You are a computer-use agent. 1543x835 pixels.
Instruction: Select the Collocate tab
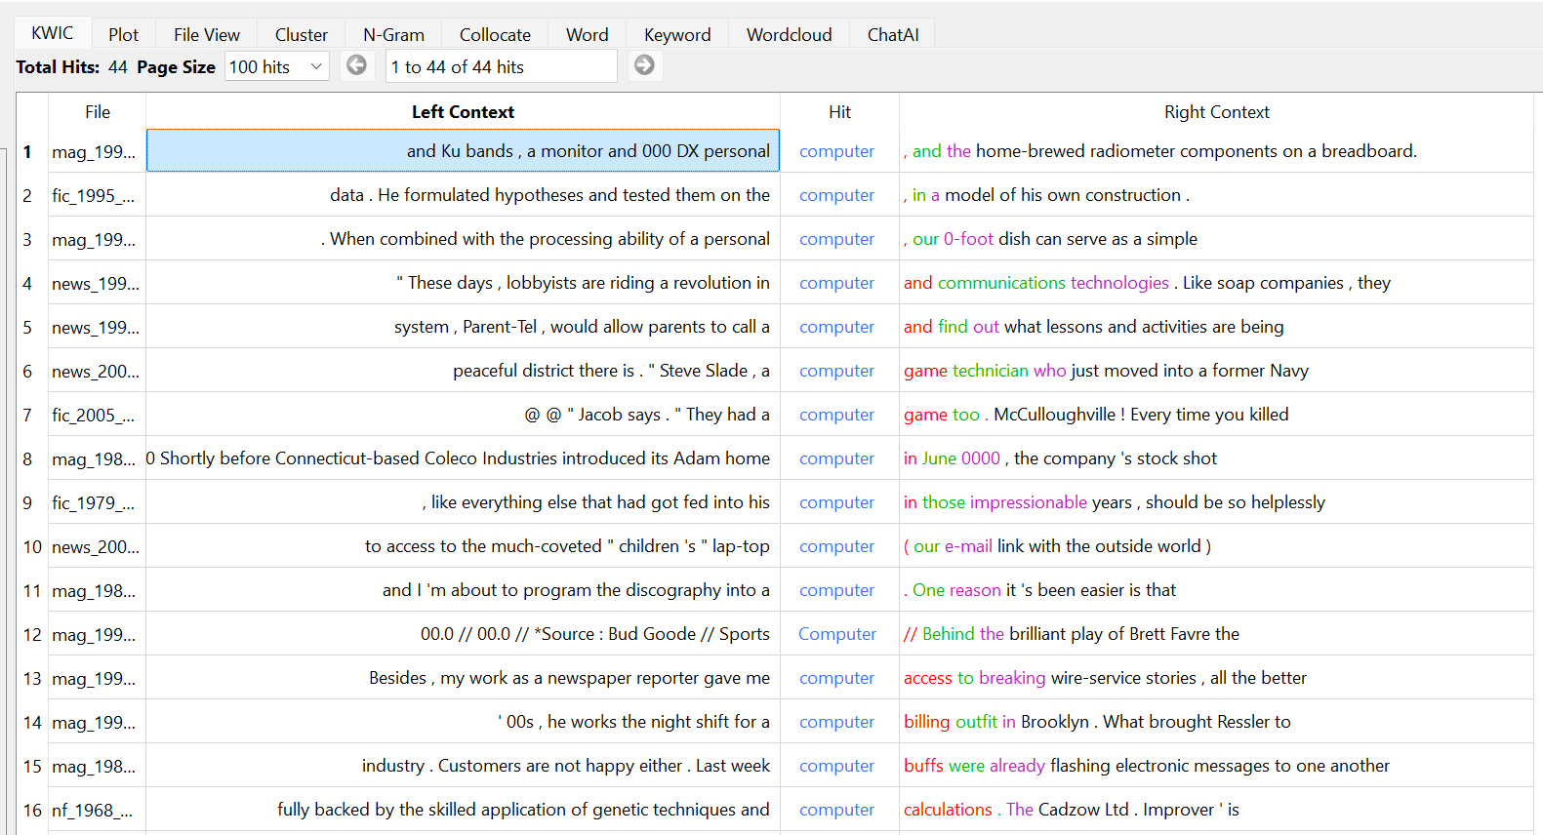495,34
